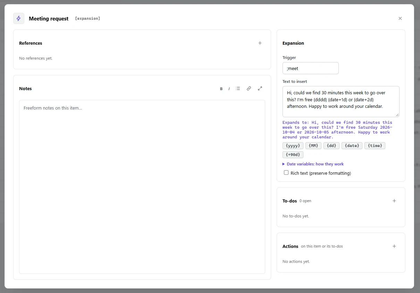Click the Actions section heading
The width and height of the screenshot is (420, 293).
[291, 247]
